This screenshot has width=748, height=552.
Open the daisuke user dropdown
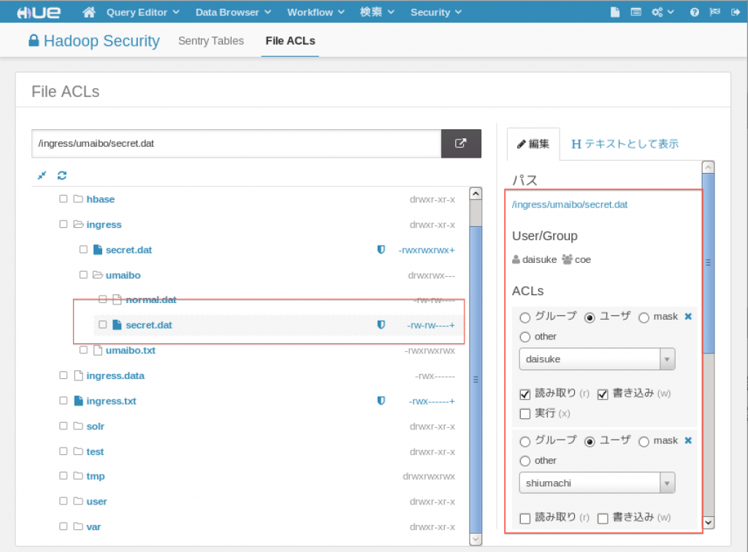click(x=597, y=359)
